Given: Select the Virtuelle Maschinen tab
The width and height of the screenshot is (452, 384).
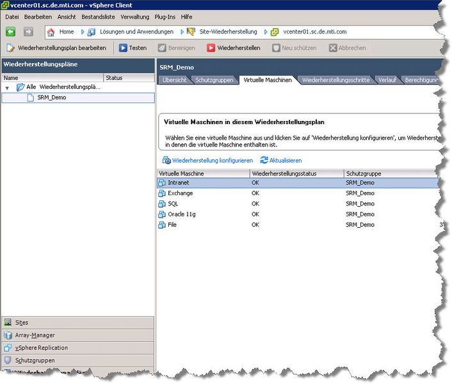Looking at the screenshot, I should tap(268, 80).
